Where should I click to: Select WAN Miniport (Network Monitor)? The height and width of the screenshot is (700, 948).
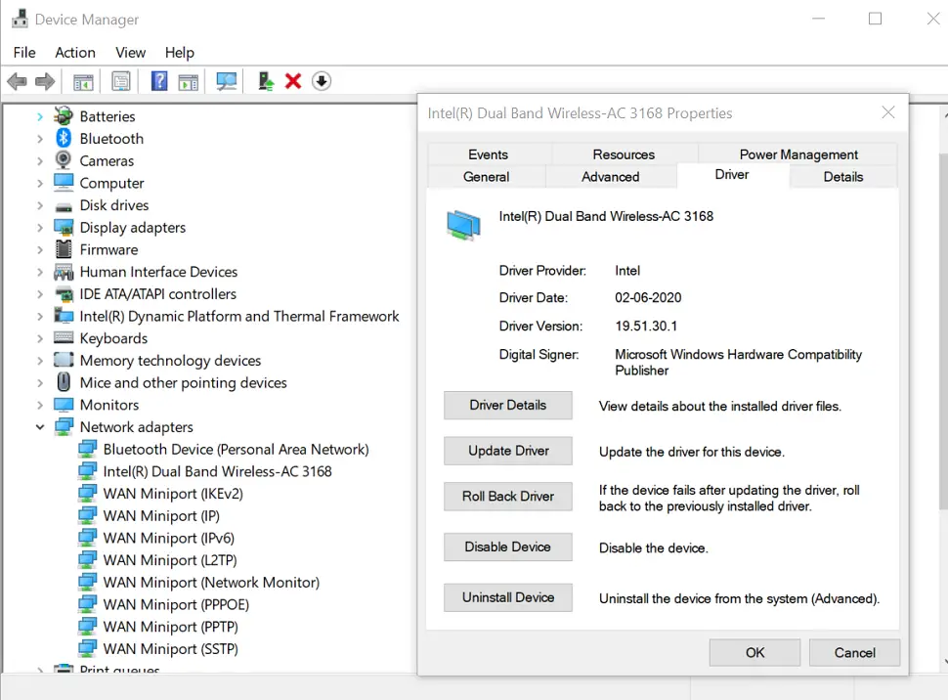pos(211,583)
